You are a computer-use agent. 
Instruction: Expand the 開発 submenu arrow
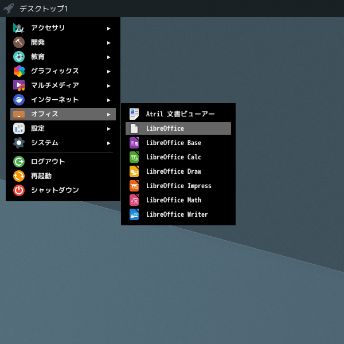click(x=108, y=43)
